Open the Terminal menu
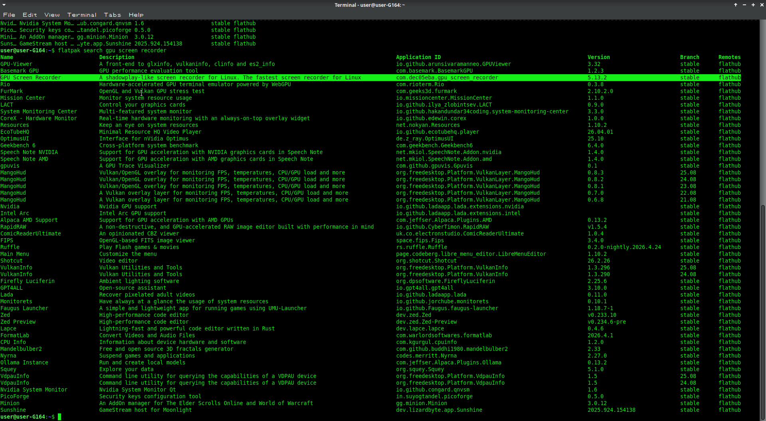The image size is (766, 421). pyautogui.click(x=82, y=15)
